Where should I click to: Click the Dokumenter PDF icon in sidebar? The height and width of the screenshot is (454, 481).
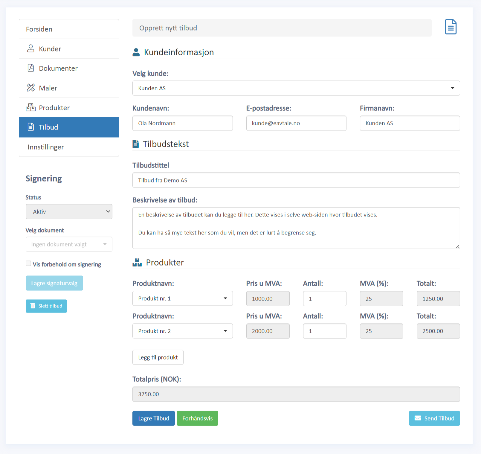[x=31, y=68]
